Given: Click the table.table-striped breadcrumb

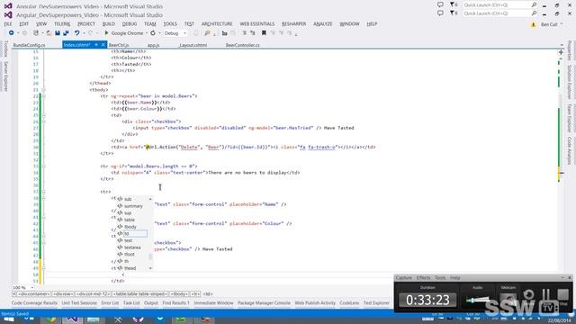Looking at the screenshot, I should [140, 294].
